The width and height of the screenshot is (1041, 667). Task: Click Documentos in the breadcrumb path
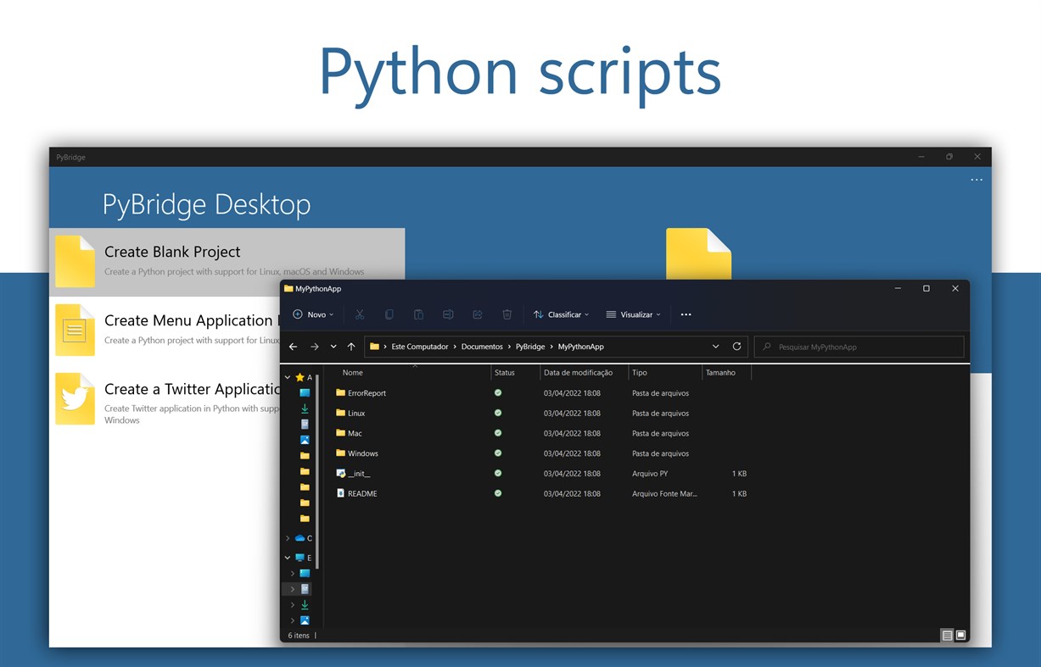pyautogui.click(x=482, y=346)
